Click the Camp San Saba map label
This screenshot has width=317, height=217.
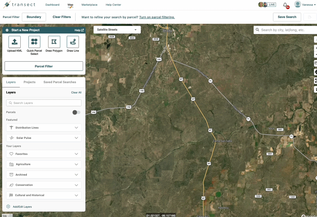coord(223,141)
